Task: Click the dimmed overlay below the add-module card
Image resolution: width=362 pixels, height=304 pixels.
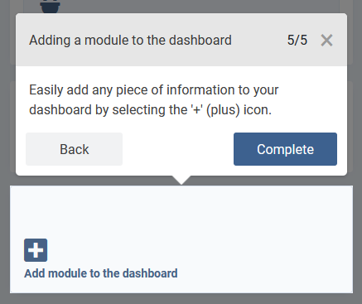Action: coord(181,299)
